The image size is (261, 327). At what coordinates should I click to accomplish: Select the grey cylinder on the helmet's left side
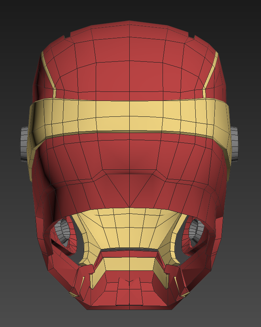tap(24, 144)
